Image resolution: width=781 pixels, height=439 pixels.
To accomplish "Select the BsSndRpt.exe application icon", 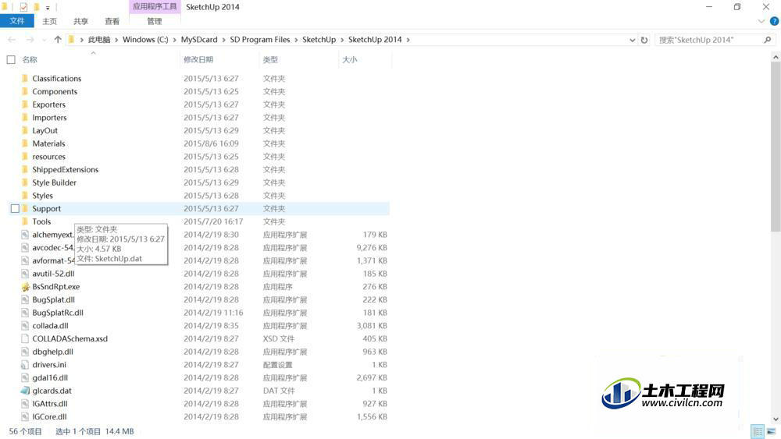I will click(26, 287).
